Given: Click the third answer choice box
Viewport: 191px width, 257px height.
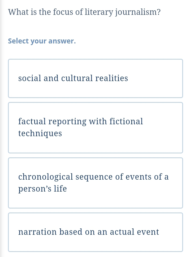Looking at the screenshot, I should tap(95, 183).
